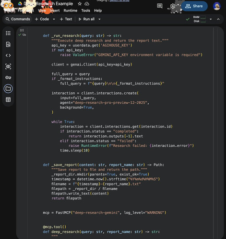The image size is (226, 239).
Task: Click the 'mcp = FastMCP' line
Action: pyautogui.click(x=105, y=213)
